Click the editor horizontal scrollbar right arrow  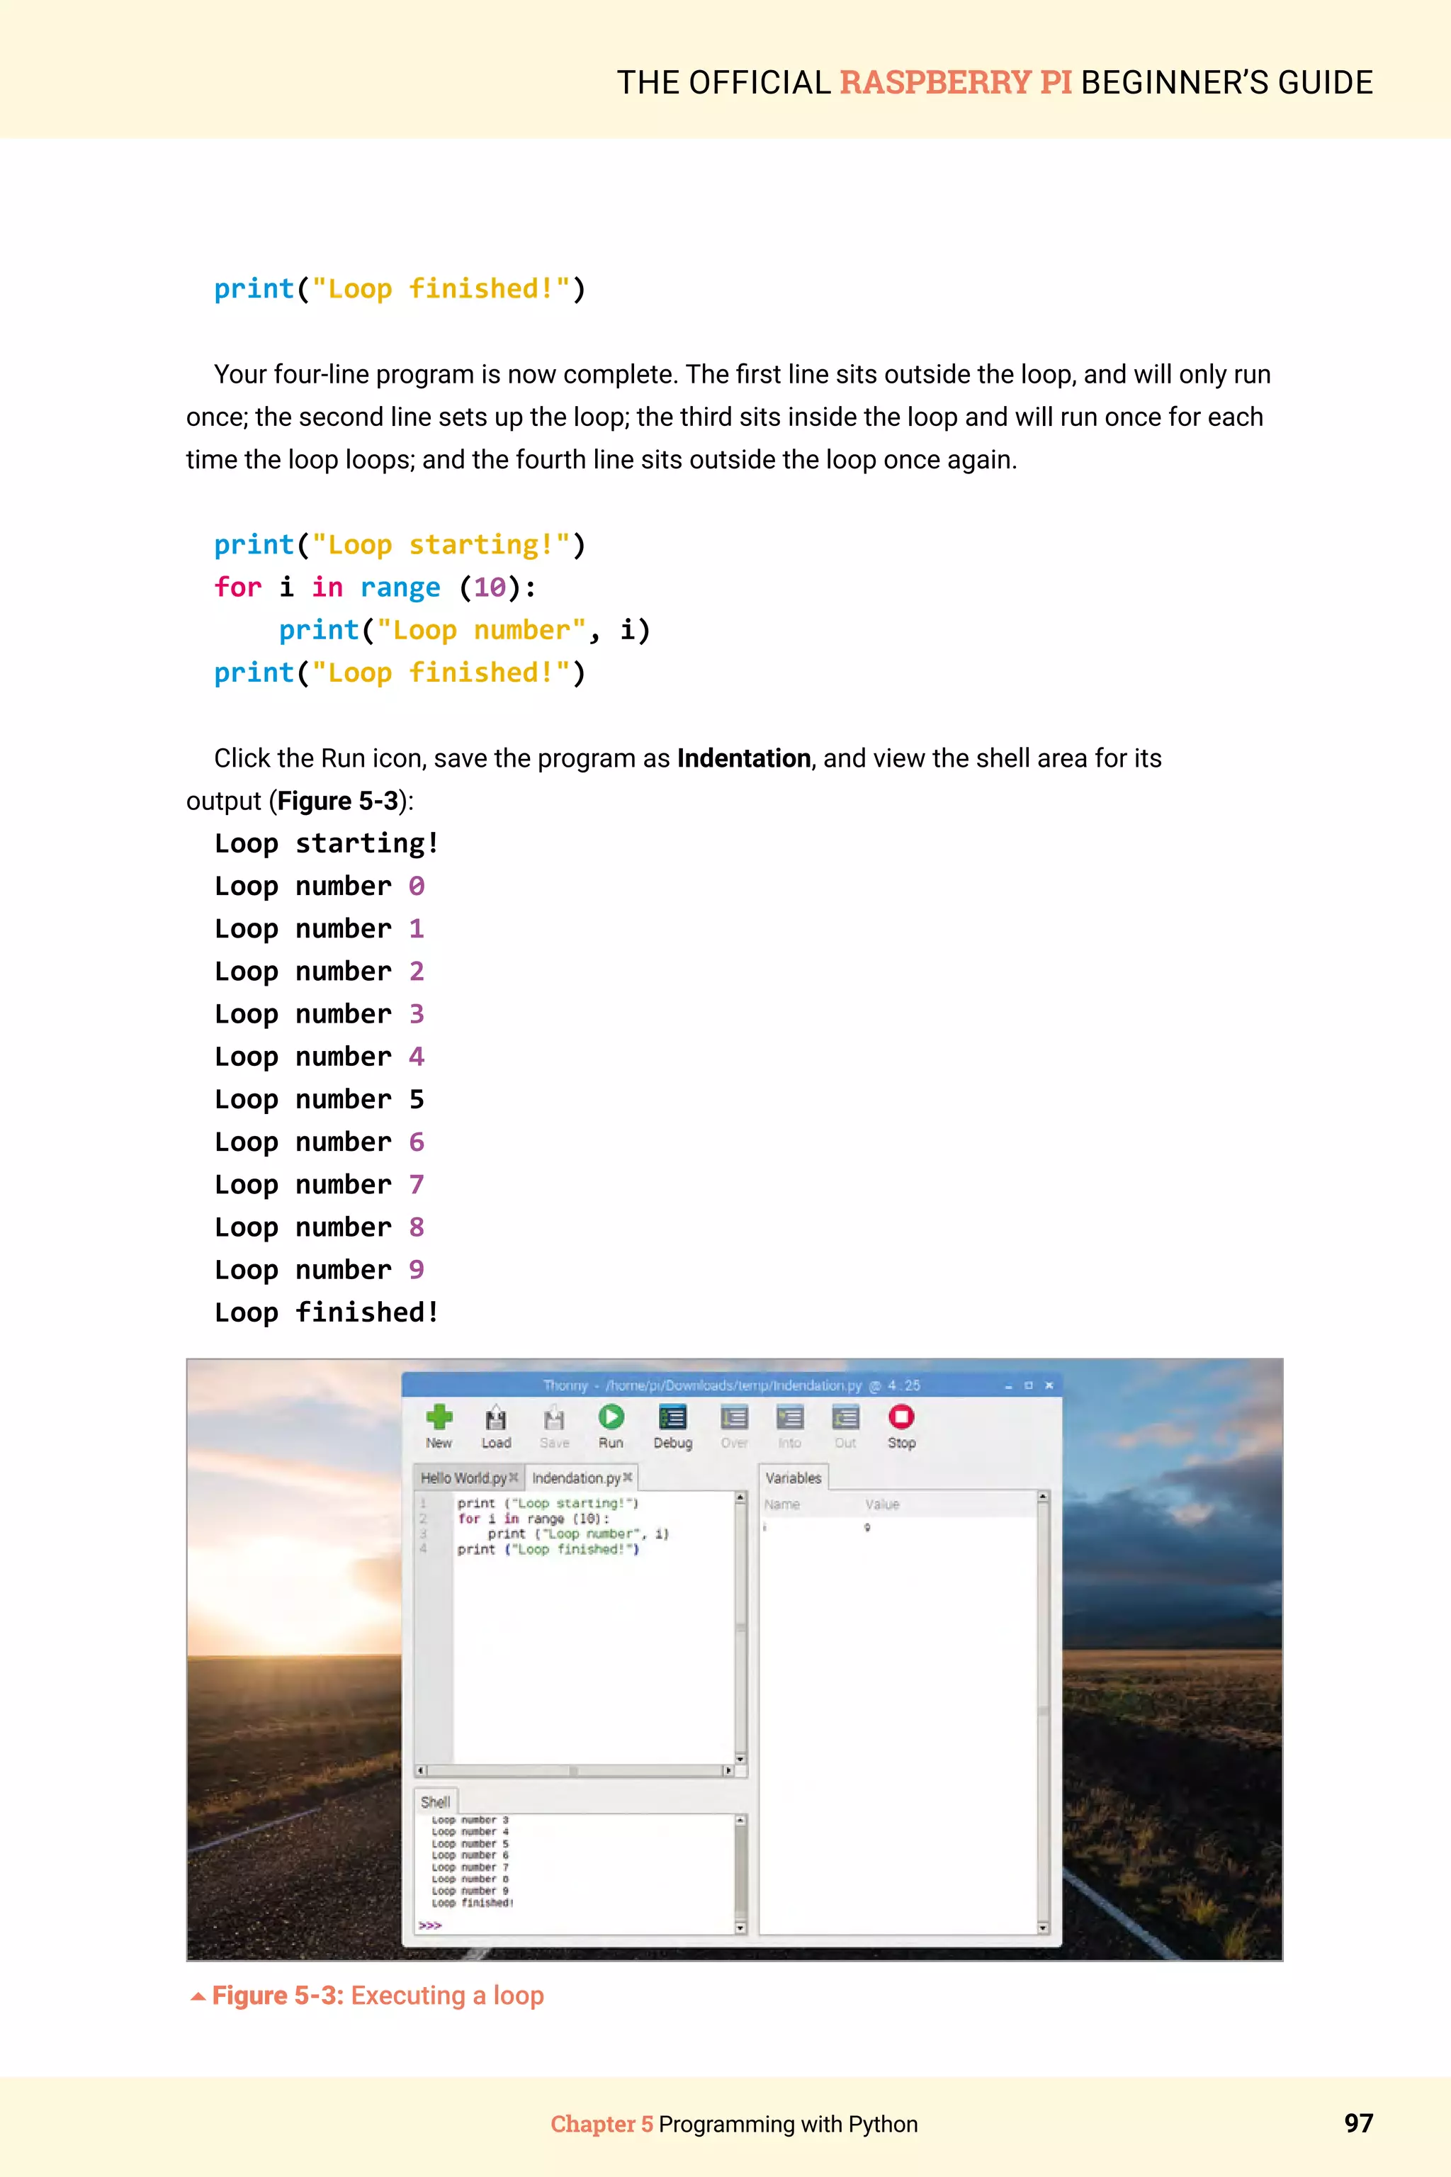(728, 1771)
